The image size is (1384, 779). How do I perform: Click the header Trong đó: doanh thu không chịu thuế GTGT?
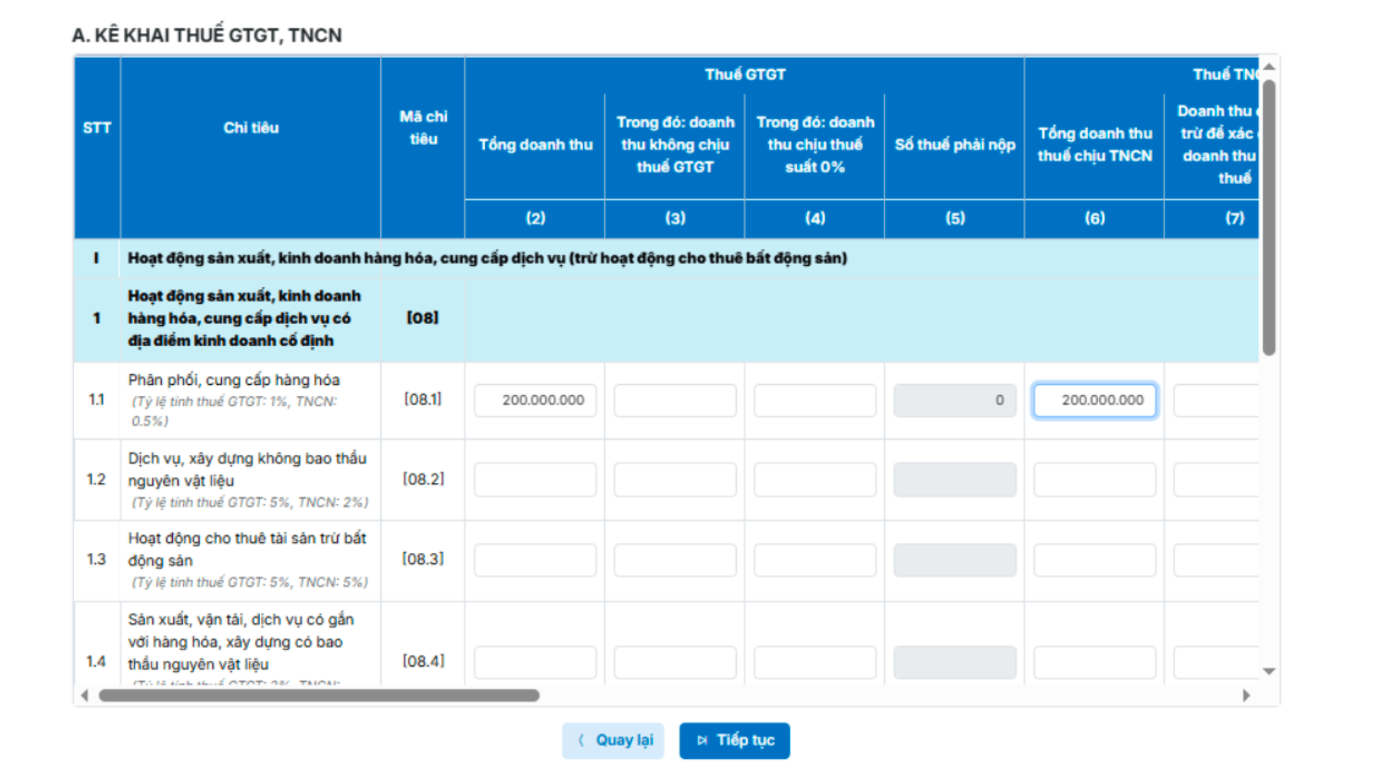point(675,144)
